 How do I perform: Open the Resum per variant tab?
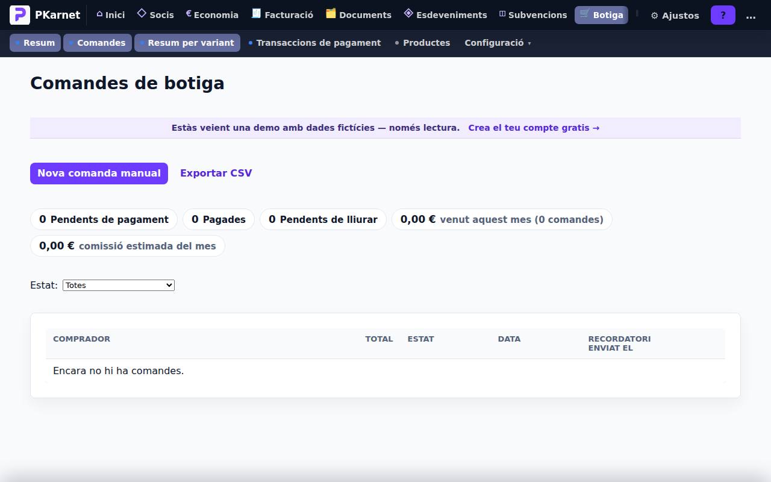[187, 43]
